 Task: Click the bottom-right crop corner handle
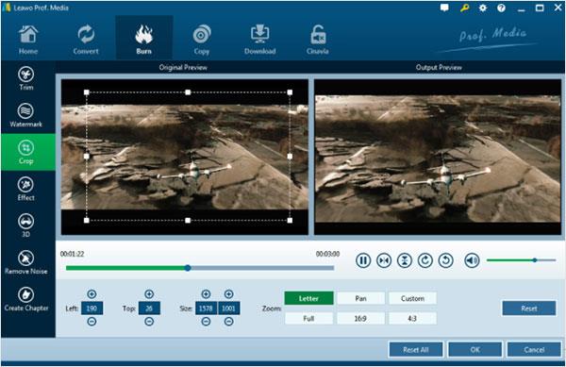tap(290, 220)
